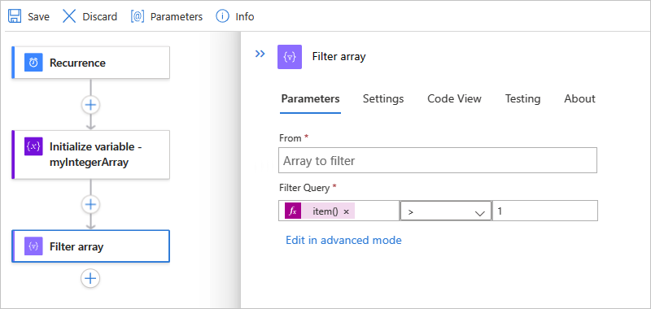The height and width of the screenshot is (309, 651).
Task: Click the Filter Query label
Action: (x=304, y=188)
